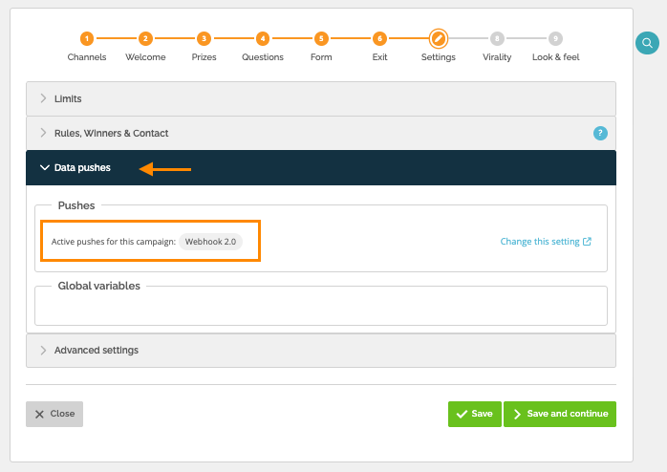Image resolution: width=667 pixels, height=472 pixels.
Task: Click Save and continue button
Action: (560, 414)
